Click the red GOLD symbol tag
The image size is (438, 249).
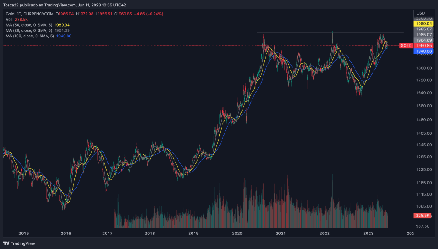tap(405, 46)
